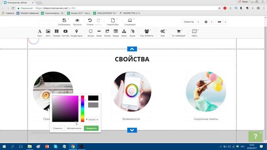This screenshot has width=267, height=150.
Task: Open Skype from the taskbar
Action: pos(55,146)
